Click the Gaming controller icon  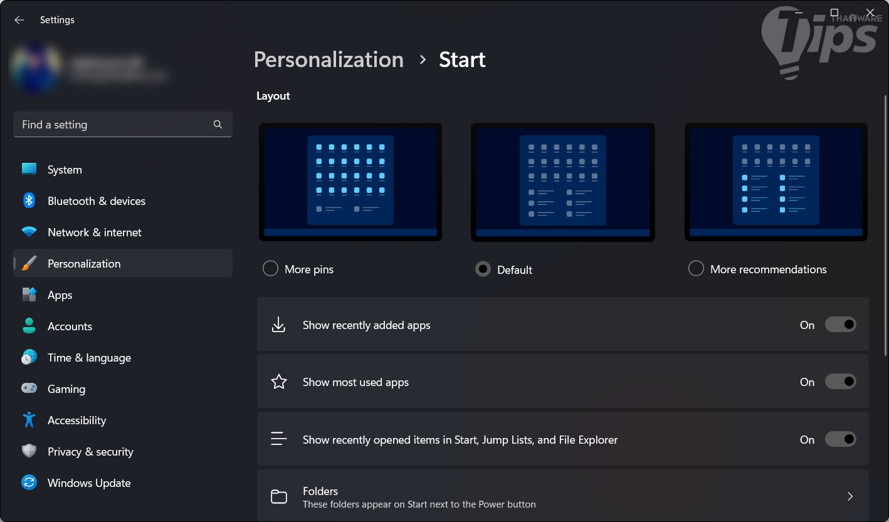coord(29,389)
